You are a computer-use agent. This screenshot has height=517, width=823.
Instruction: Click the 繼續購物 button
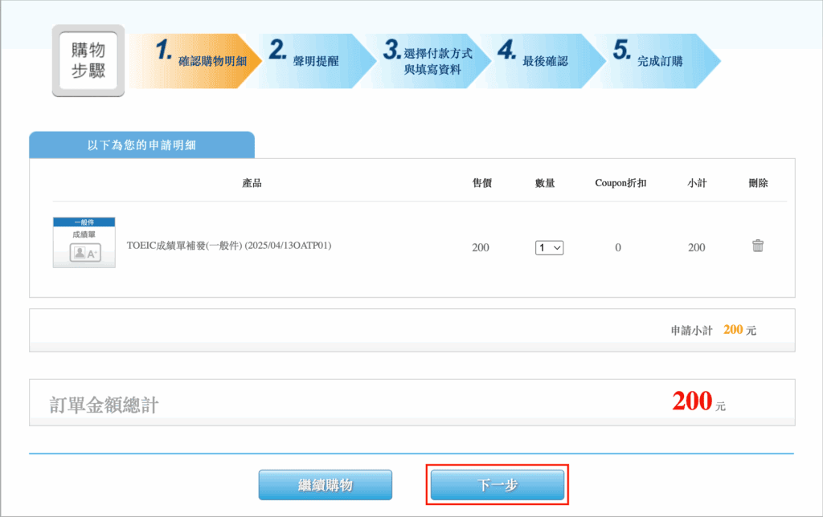point(325,485)
